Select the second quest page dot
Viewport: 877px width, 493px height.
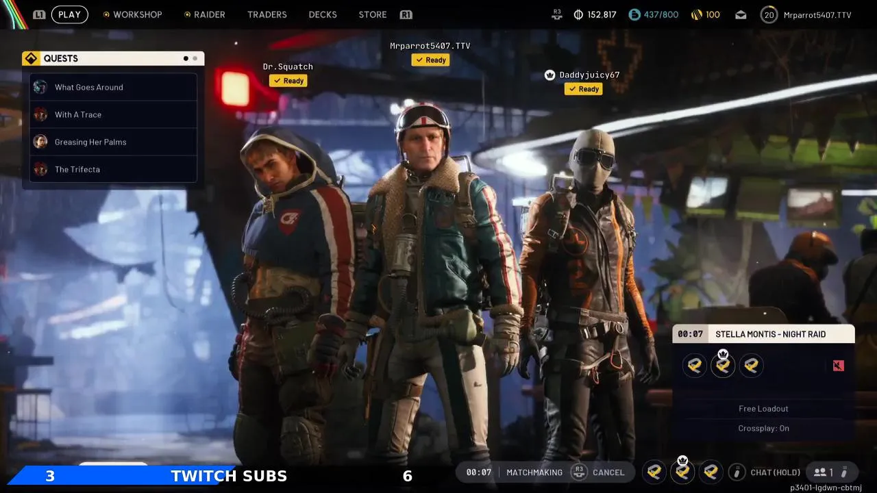(195, 58)
